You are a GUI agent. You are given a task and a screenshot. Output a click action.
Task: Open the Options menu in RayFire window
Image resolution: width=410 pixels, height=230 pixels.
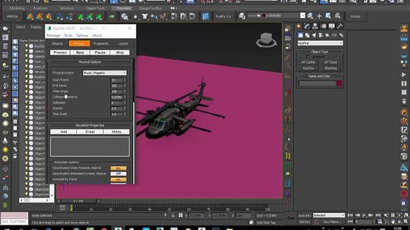tap(82, 36)
